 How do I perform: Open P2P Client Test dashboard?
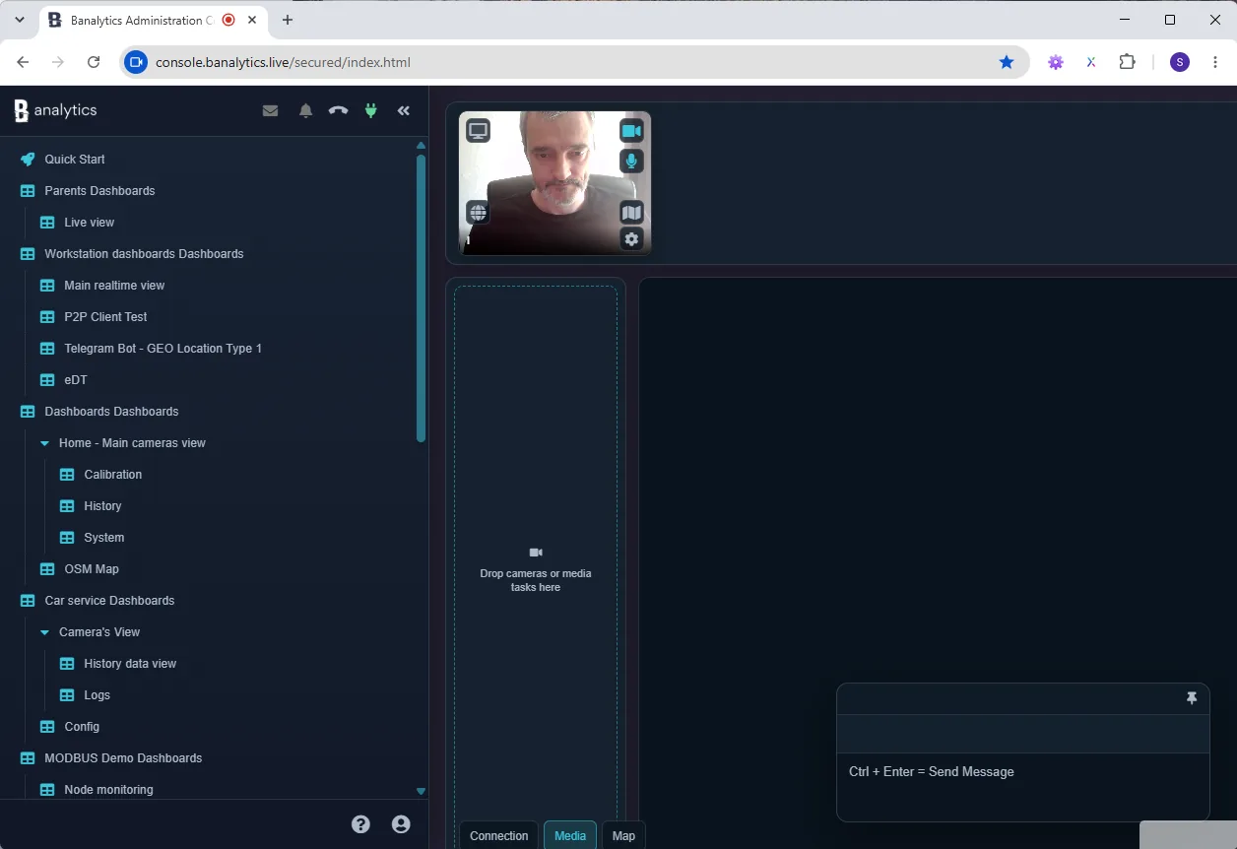[105, 316]
